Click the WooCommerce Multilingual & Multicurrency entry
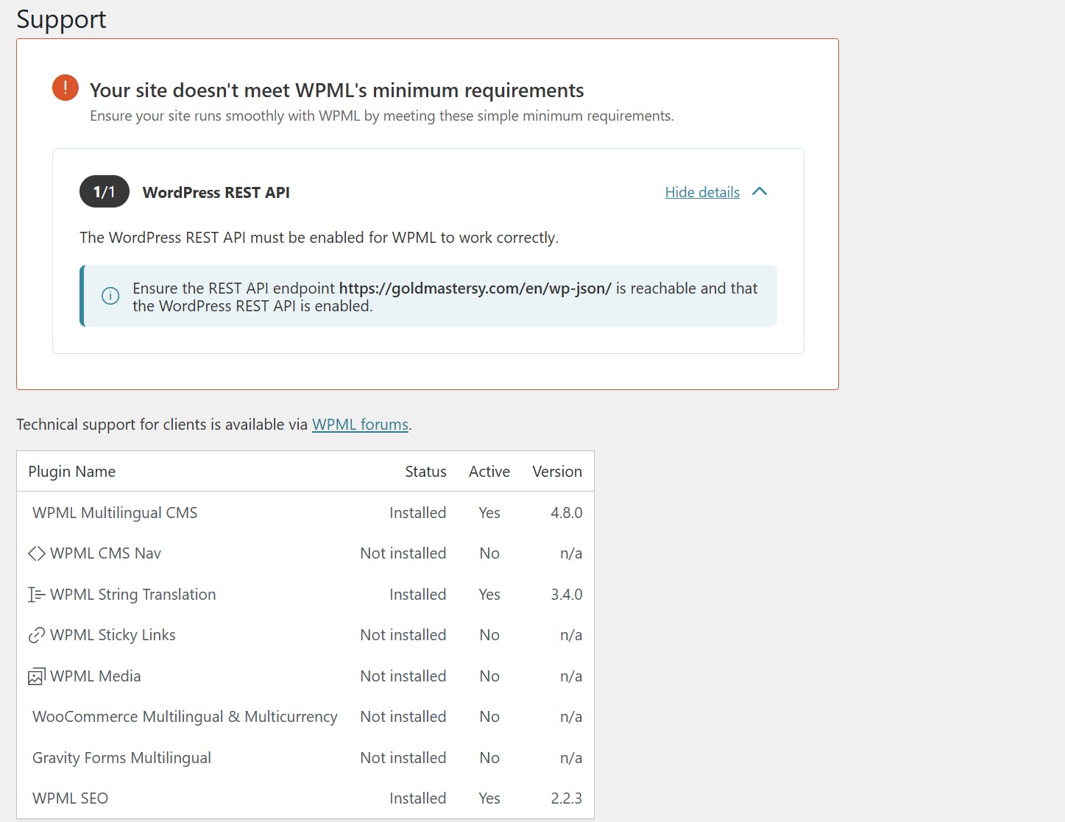 (185, 717)
